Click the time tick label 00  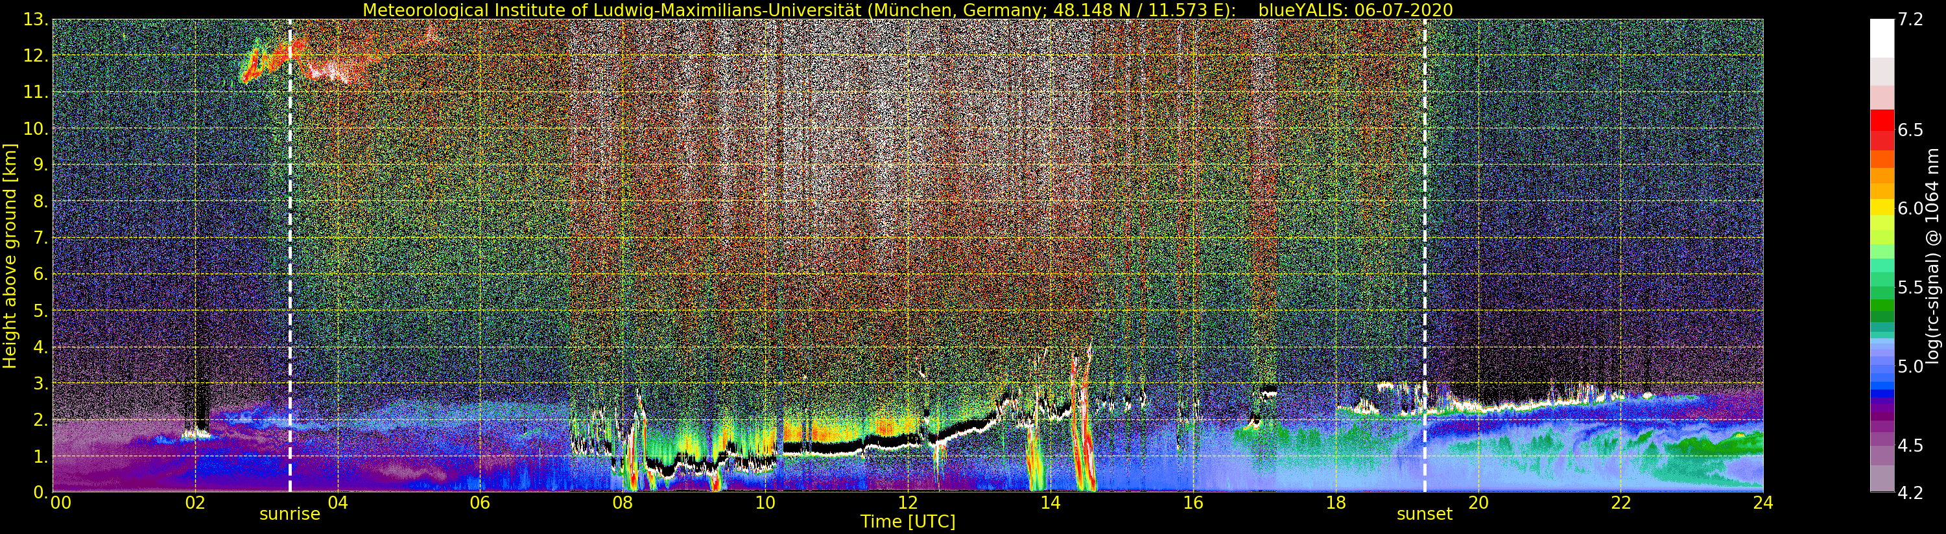tap(60, 503)
